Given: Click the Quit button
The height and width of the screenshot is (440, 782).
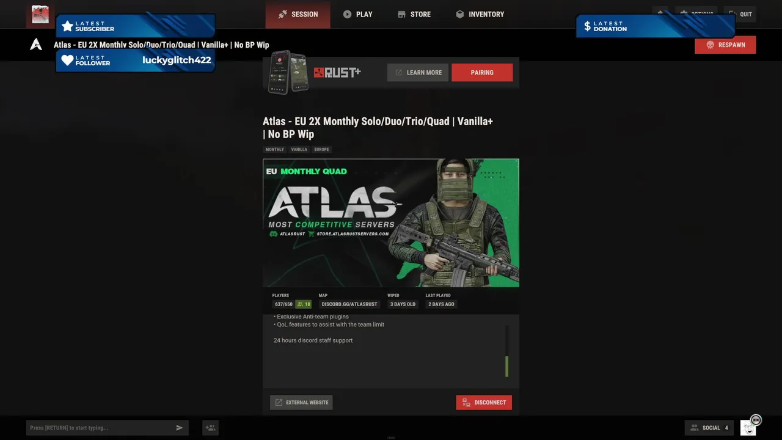Looking at the screenshot, I should pyautogui.click(x=740, y=14).
